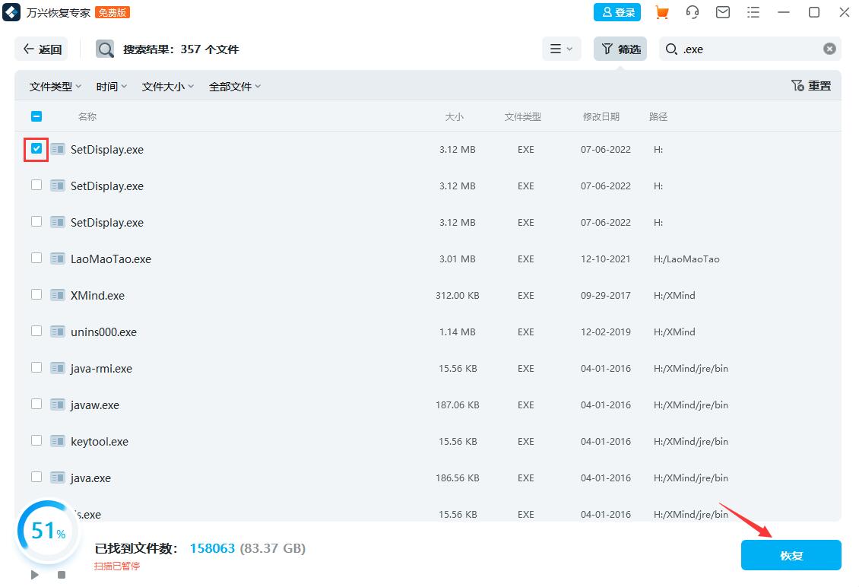Open the hamburger menu in title bar
This screenshot has height=587, width=859.
[x=753, y=12]
